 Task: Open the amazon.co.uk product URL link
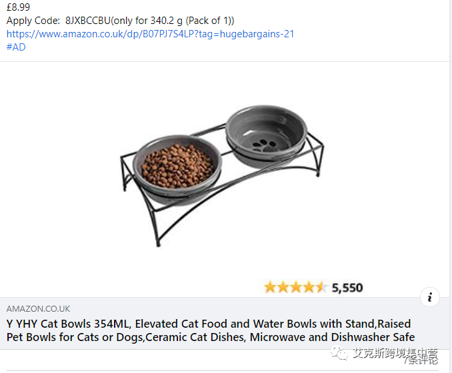coord(150,34)
